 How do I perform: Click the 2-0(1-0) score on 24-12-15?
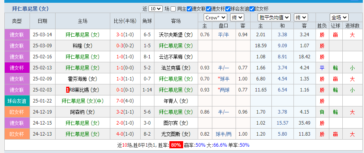coord(125,123)
